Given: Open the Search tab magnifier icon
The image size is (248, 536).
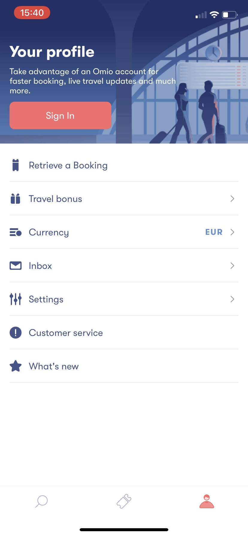Looking at the screenshot, I should 41,501.
